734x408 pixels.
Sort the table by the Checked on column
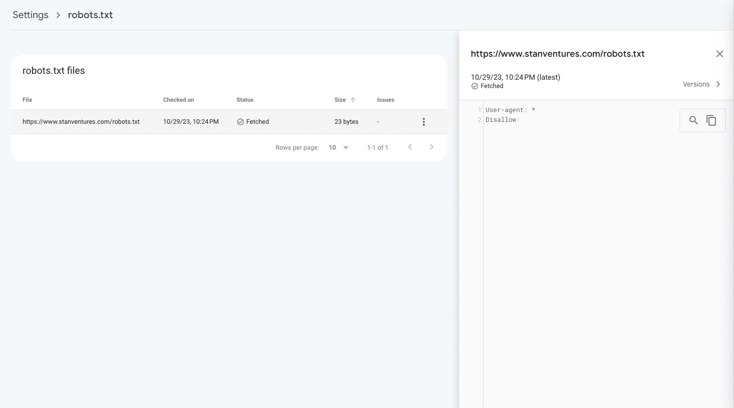coord(178,99)
